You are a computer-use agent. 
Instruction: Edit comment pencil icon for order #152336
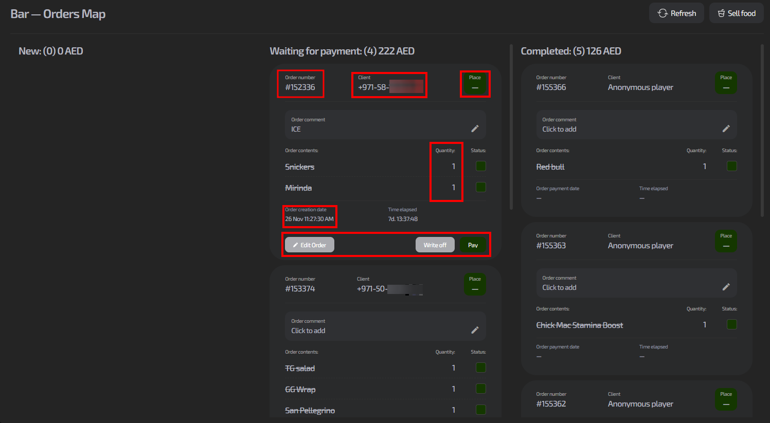coord(475,128)
